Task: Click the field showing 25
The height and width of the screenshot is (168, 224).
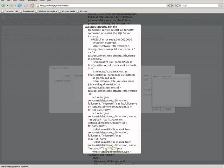Action: 148,85
